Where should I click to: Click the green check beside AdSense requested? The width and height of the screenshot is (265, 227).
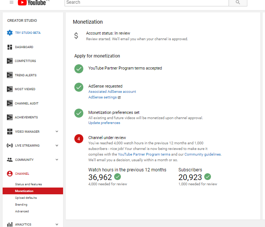tap(79, 87)
